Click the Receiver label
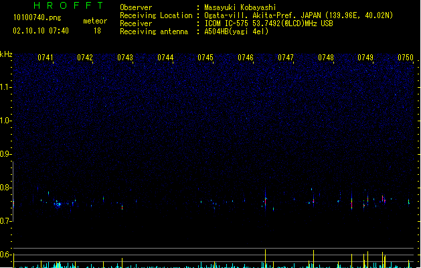Screen dimensions: 421x268 136,23
